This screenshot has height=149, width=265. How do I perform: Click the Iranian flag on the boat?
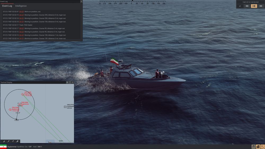tap(114, 61)
